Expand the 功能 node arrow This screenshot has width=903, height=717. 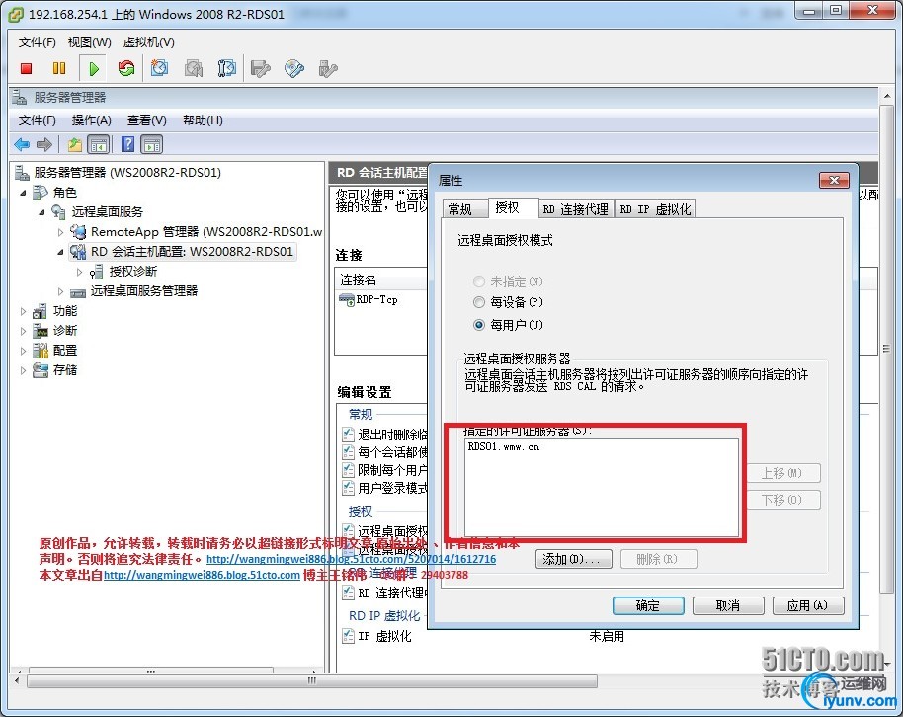click(23, 311)
